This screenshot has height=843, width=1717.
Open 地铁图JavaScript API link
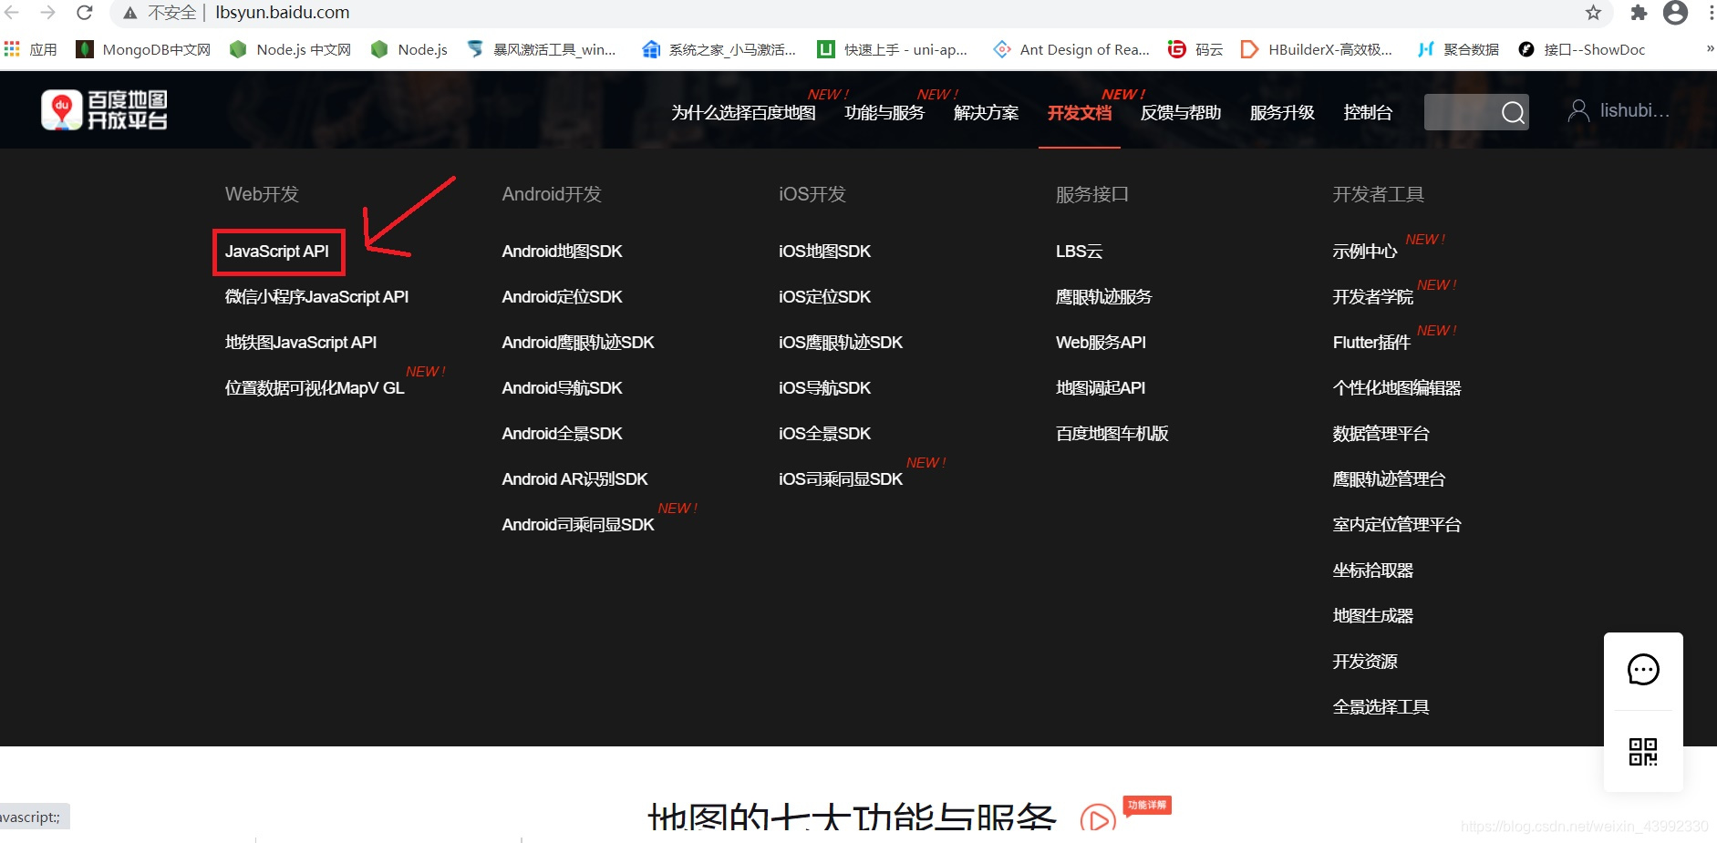click(301, 343)
